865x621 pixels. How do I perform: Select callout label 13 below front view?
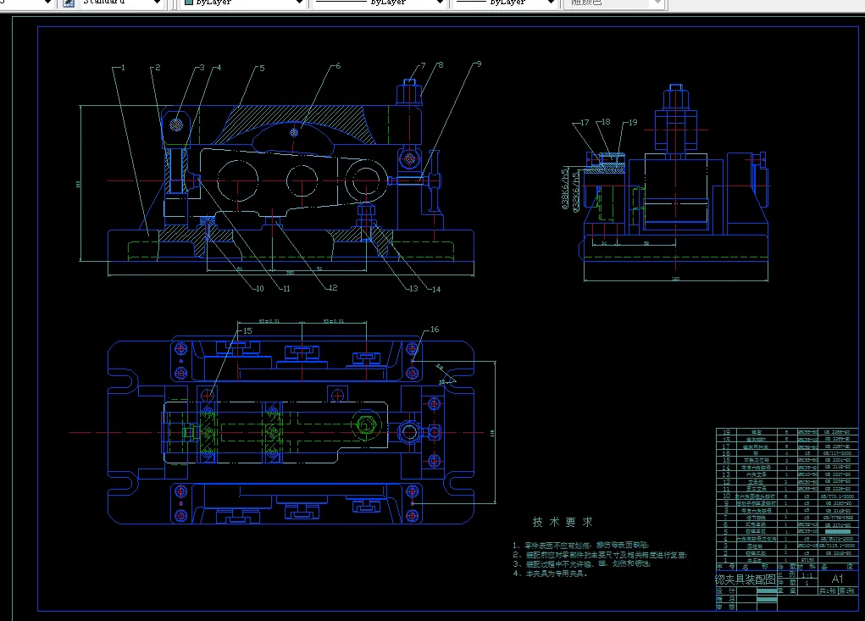(413, 288)
